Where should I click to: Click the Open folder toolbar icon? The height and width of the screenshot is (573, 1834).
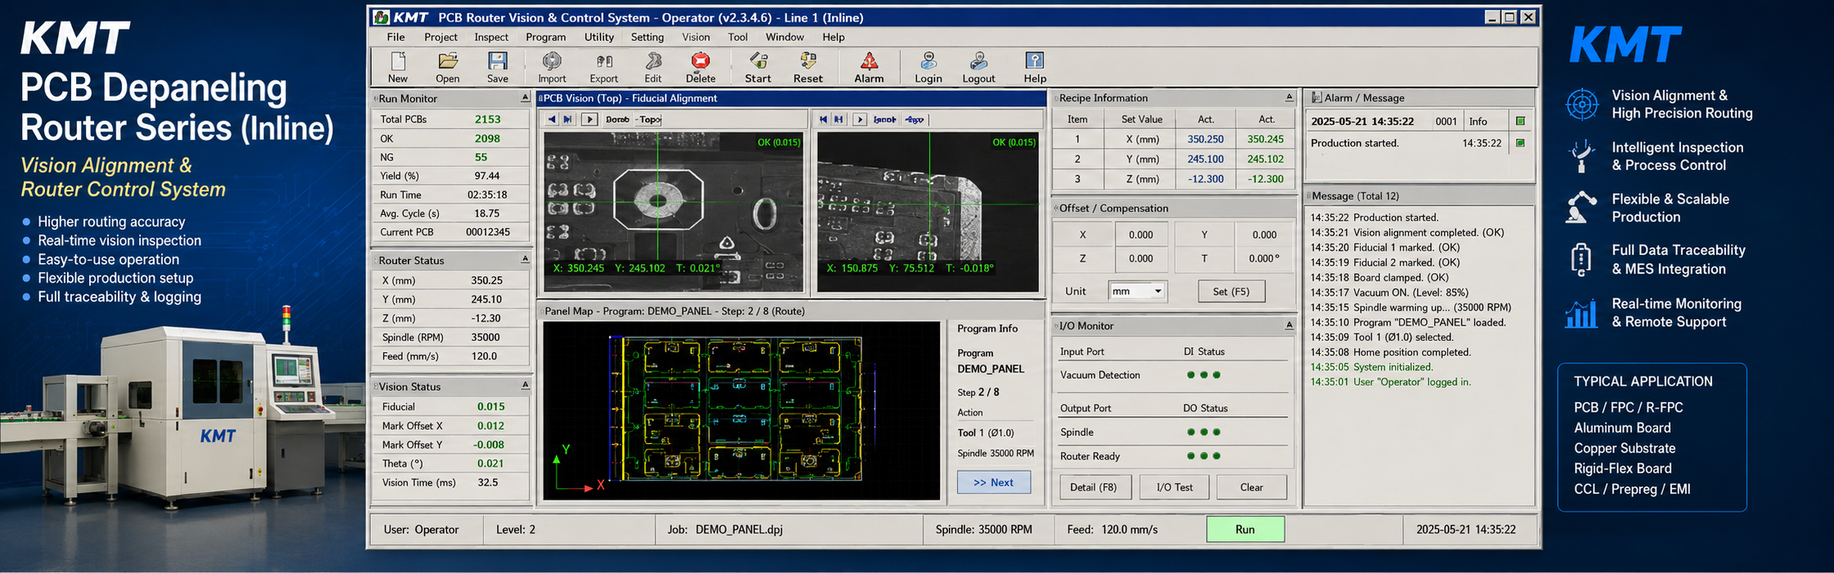[x=447, y=61]
